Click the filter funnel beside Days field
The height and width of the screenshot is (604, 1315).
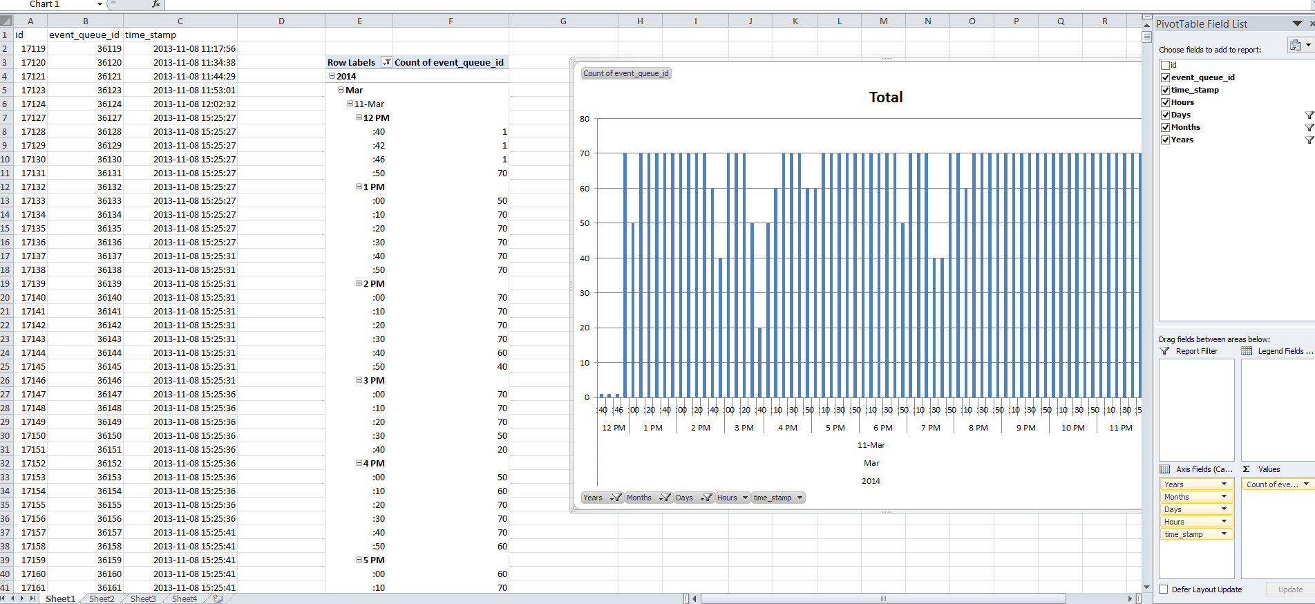pyautogui.click(x=1309, y=115)
